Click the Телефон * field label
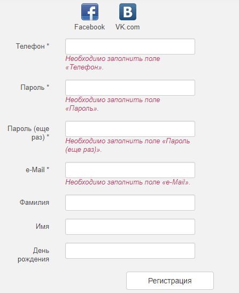Viewport: 239px width, 293px height. [33, 46]
